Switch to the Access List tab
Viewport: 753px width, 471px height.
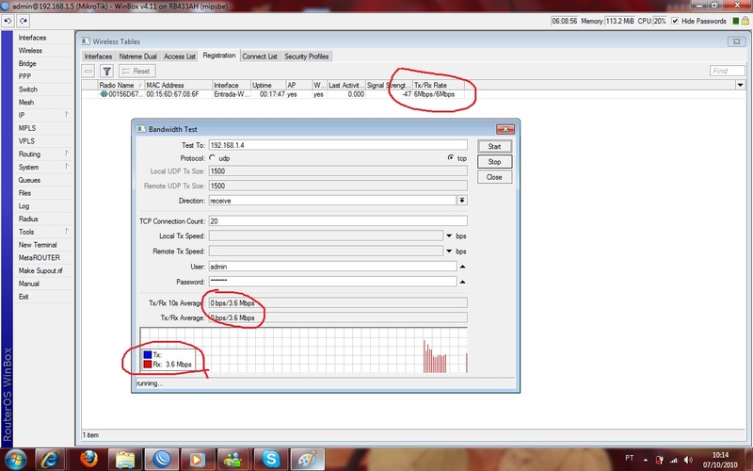pyautogui.click(x=180, y=57)
